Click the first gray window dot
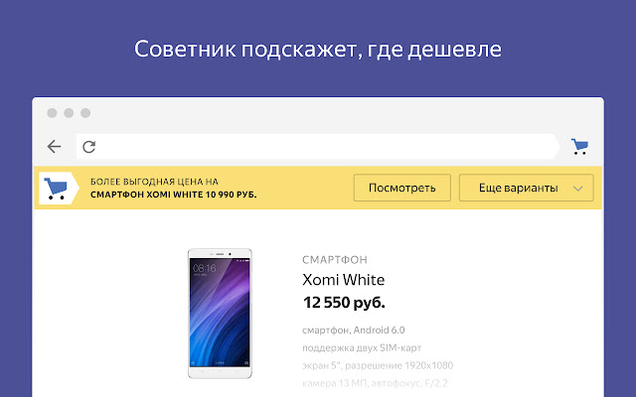Screen dimensions: 636x397 52,113
